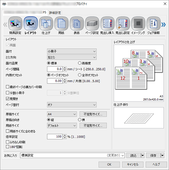
Task: Enable 最終ページの裏カバー印刷 checkbox
Action: click(24, 87)
